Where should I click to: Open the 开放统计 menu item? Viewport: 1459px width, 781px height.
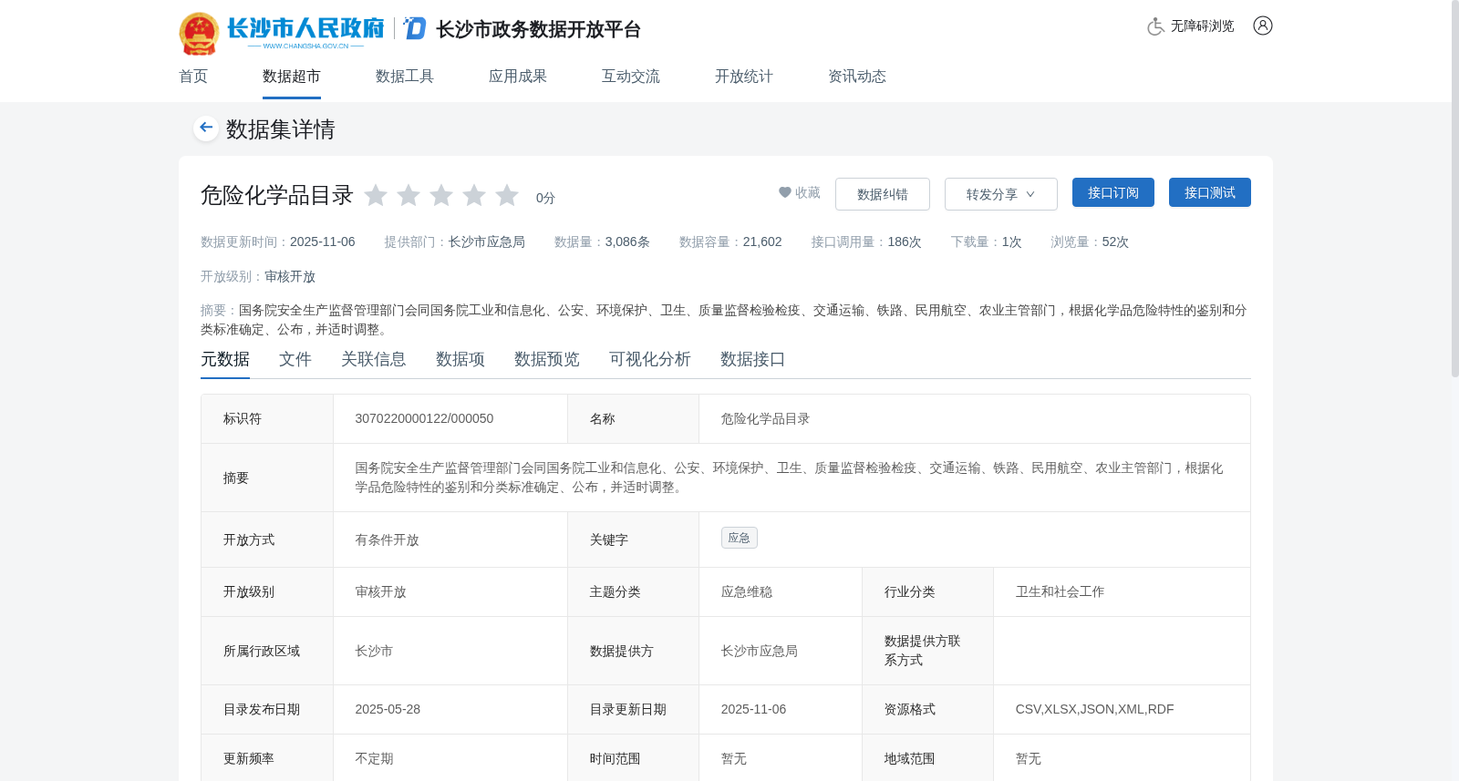pyautogui.click(x=744, y=77)
